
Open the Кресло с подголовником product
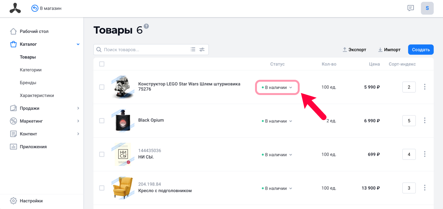165,191
